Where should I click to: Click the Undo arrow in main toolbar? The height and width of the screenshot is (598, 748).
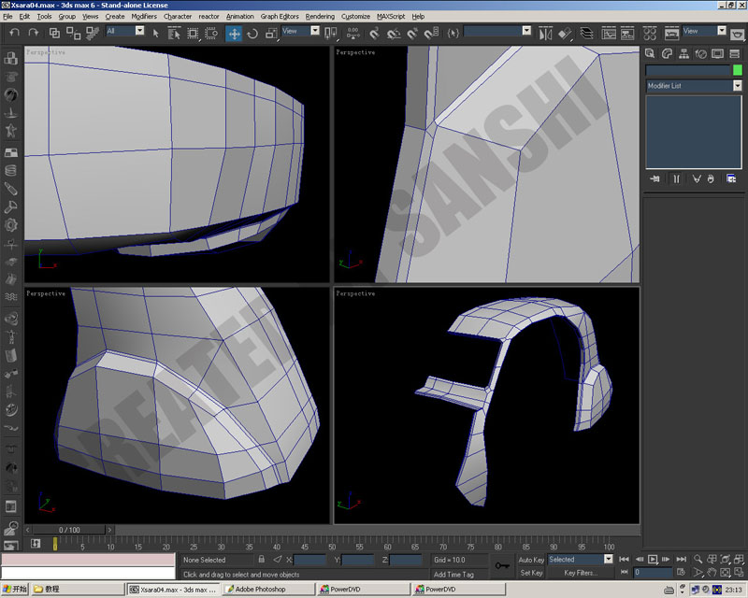coord(14,33)
